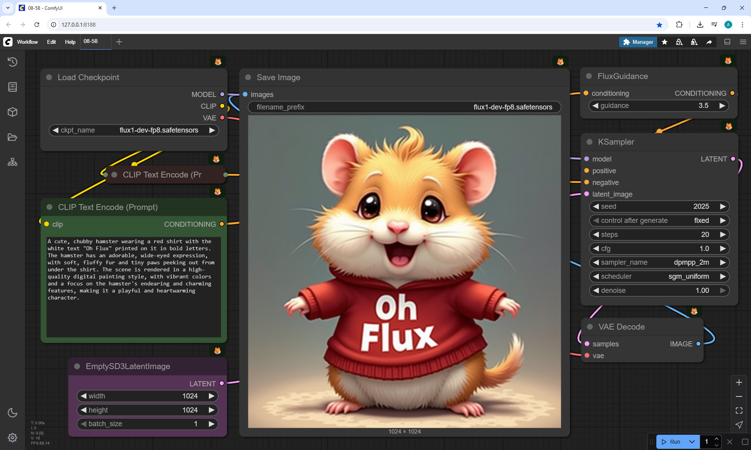Image resolution: width=751 pixels, height=450 pixels.
Task: Open the node library cube icon
Action: (x=13, y=112)
